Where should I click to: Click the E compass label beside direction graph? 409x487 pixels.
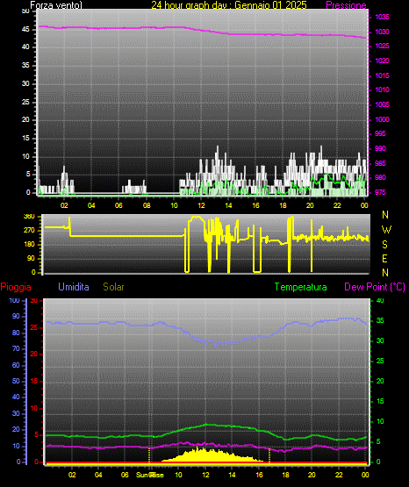coord(384,258)
